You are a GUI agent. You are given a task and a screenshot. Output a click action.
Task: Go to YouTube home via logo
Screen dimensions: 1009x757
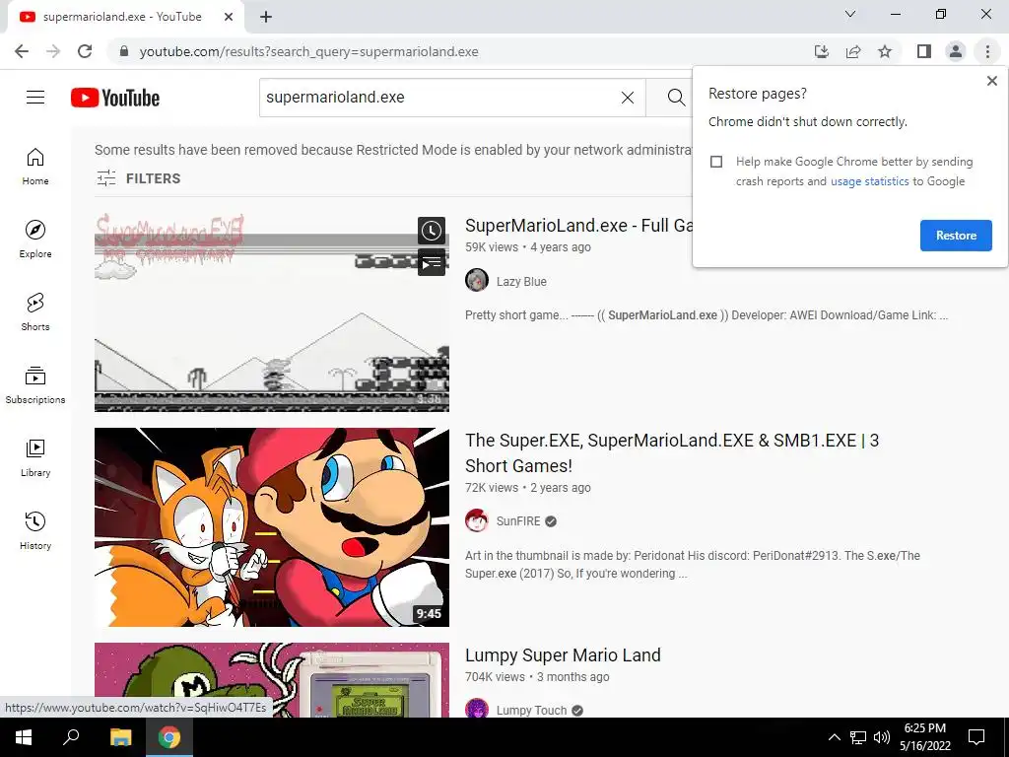(115, 98)
